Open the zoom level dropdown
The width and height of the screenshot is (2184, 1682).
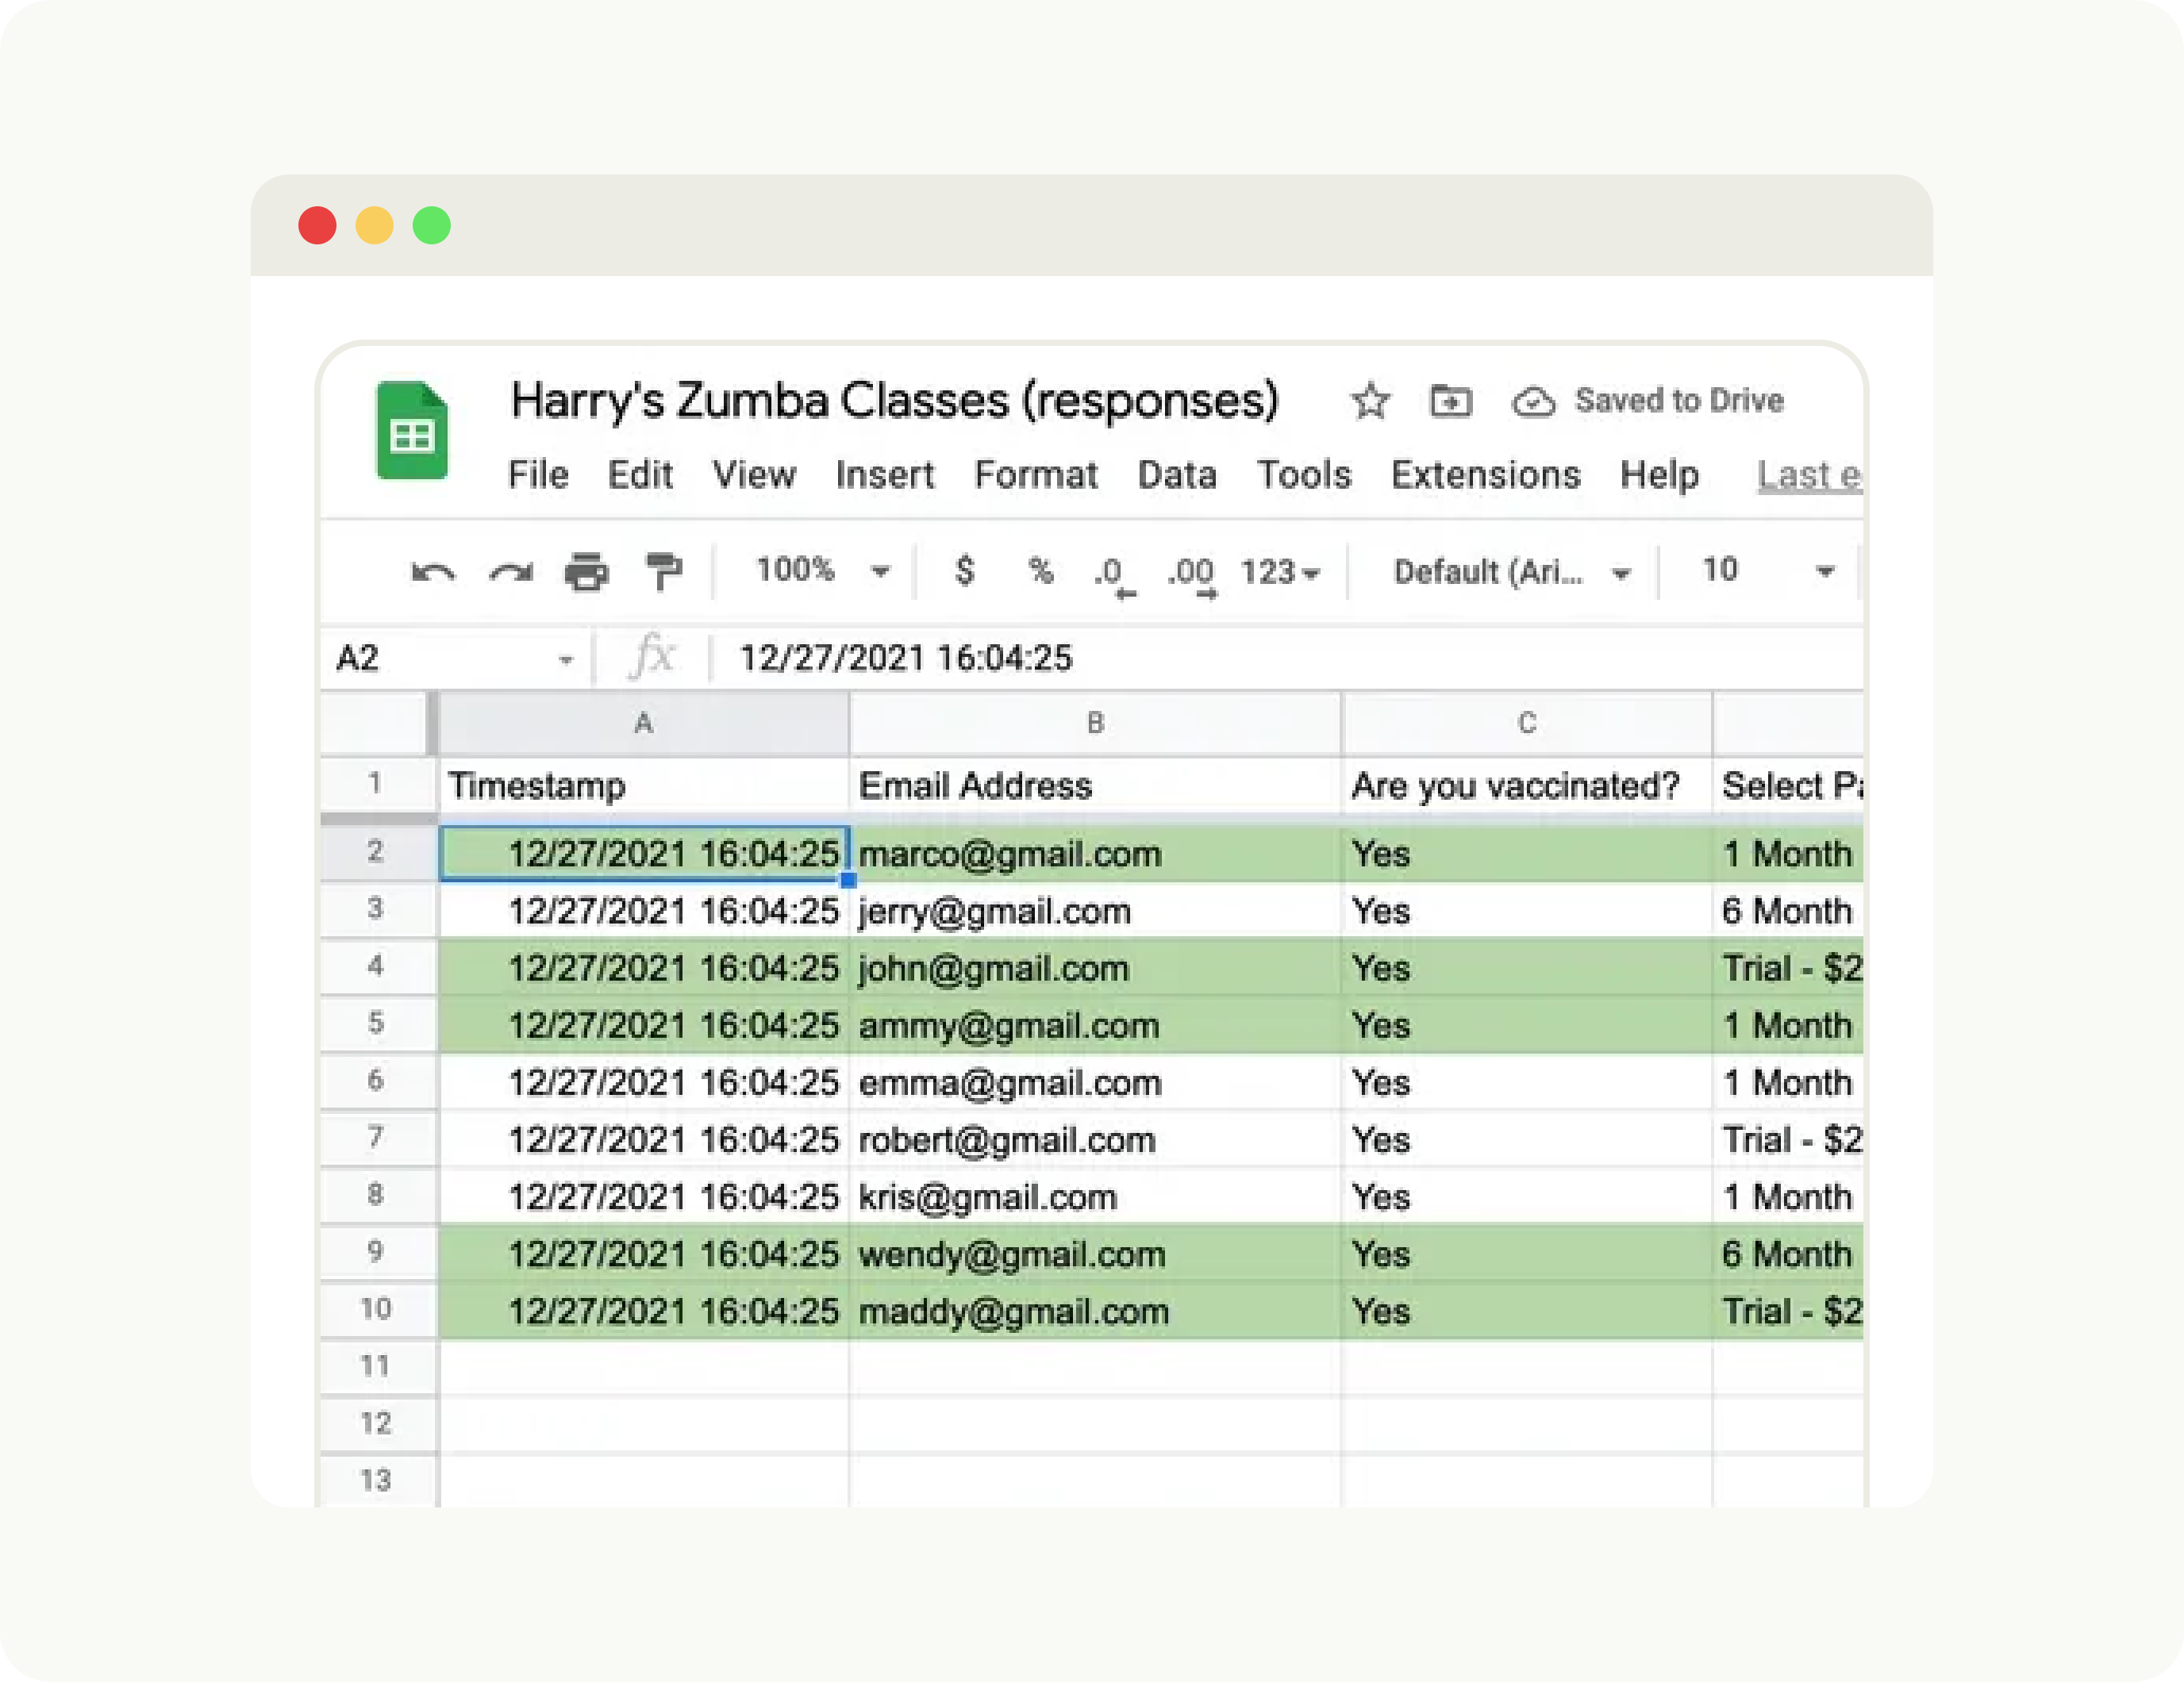pyautogui.click(x=812, y=571)
